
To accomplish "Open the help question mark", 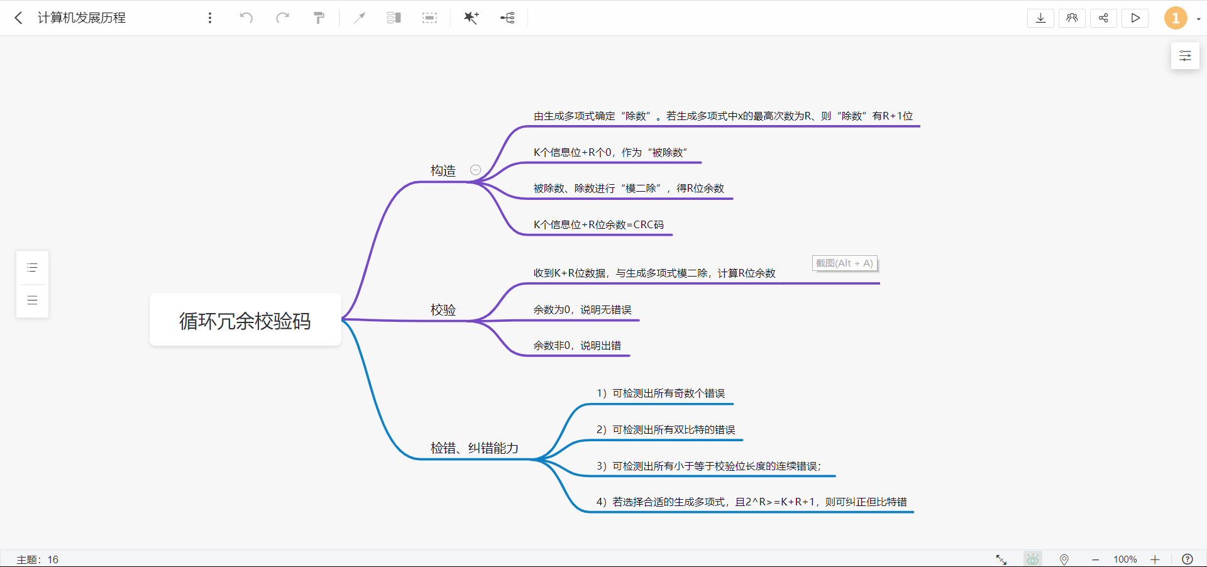I will pyautogui.click(x=1188, y=559).
